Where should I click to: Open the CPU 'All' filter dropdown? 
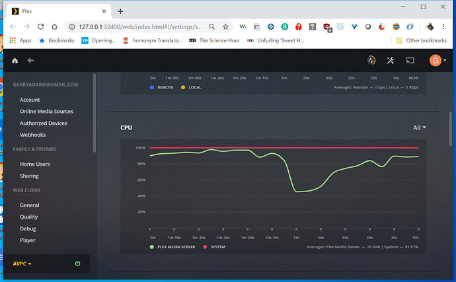click(420, 127)
